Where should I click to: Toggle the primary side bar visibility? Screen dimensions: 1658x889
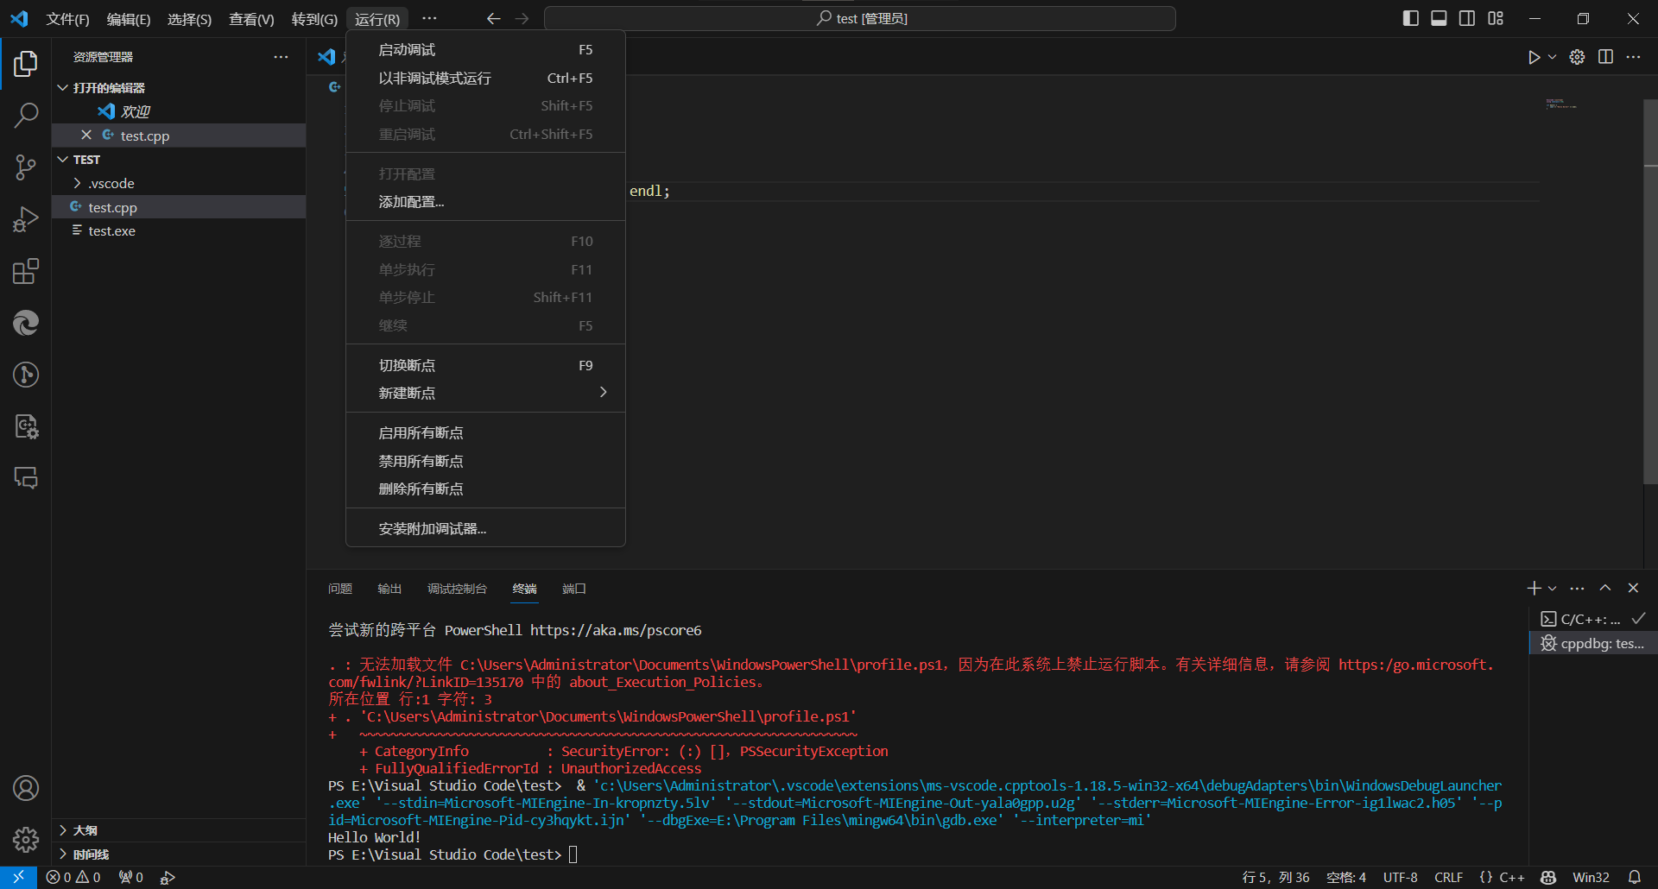[1410, 18]
